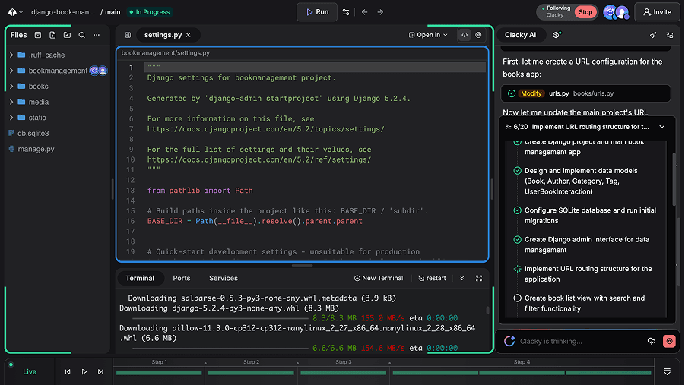Open the cube tab next to Clacky AI
Viewport: 685px width, 385px height.
tap(557, 35)
